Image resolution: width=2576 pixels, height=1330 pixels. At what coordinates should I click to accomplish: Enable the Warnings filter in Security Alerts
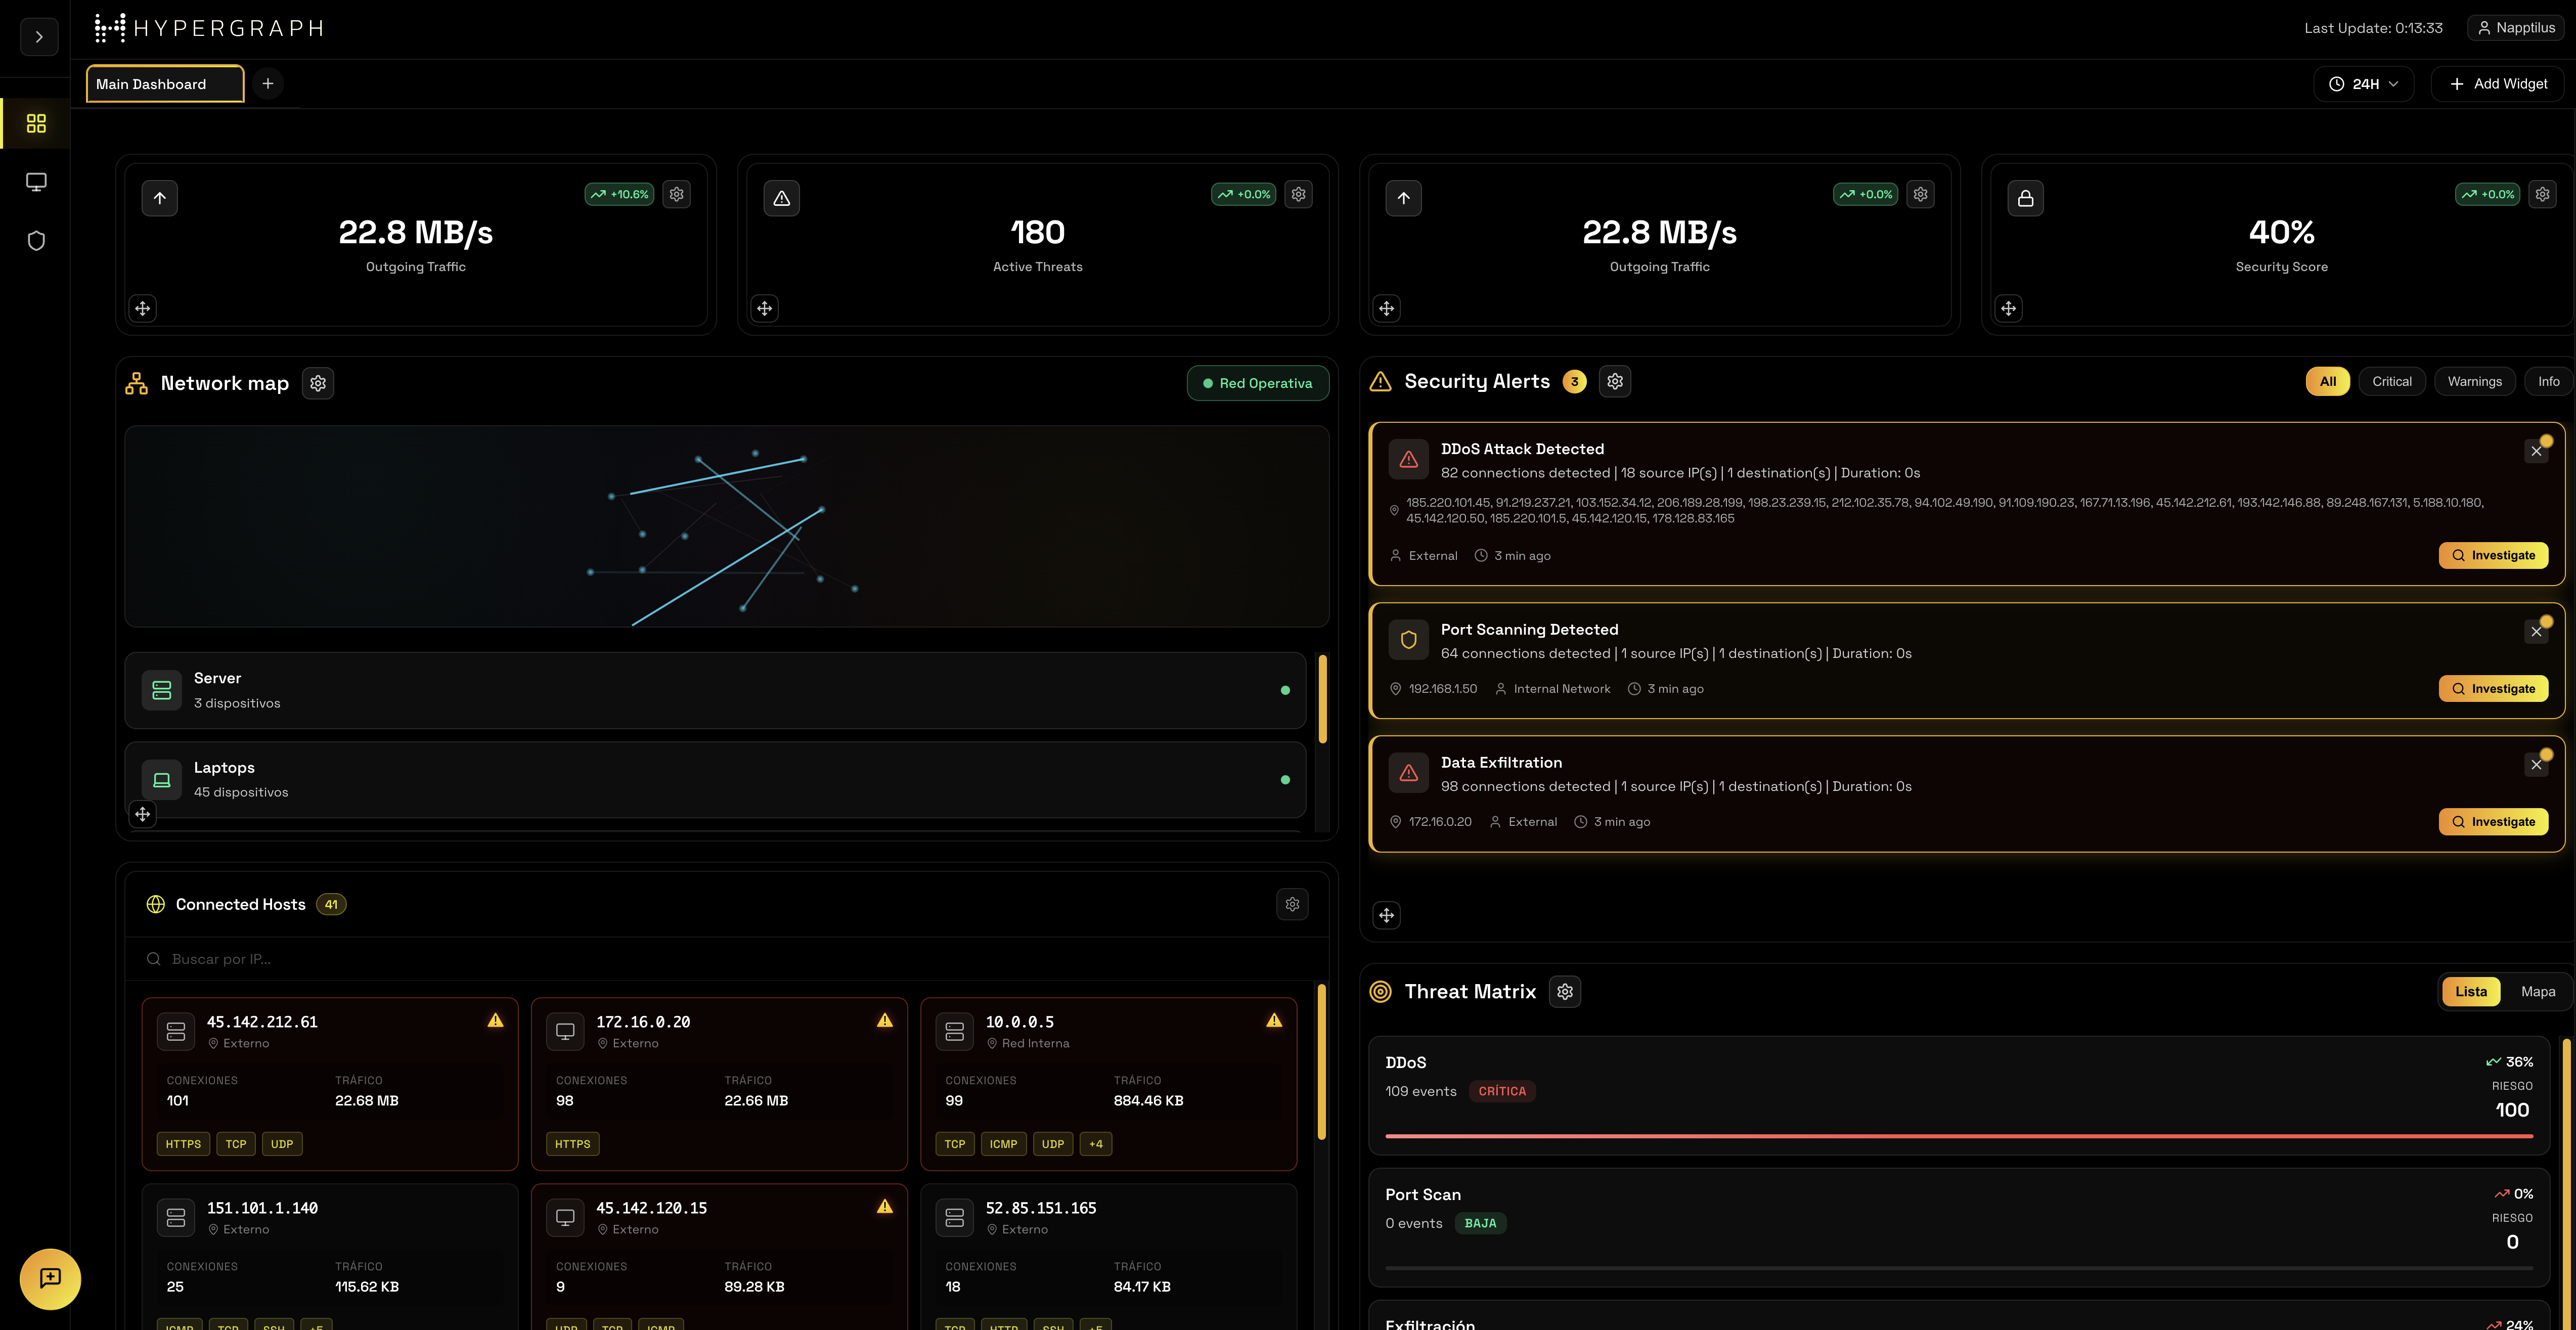point(2475,381)
